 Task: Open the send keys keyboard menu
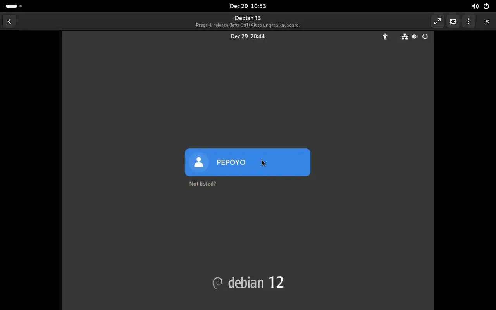[x=453, y=21]
